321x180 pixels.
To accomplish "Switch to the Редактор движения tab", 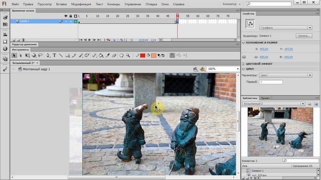I will [x=24, y=44].
